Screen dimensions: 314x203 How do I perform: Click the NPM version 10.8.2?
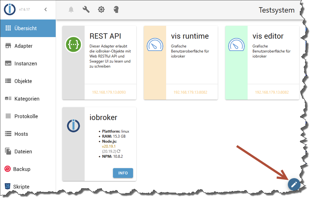point(118,156)
